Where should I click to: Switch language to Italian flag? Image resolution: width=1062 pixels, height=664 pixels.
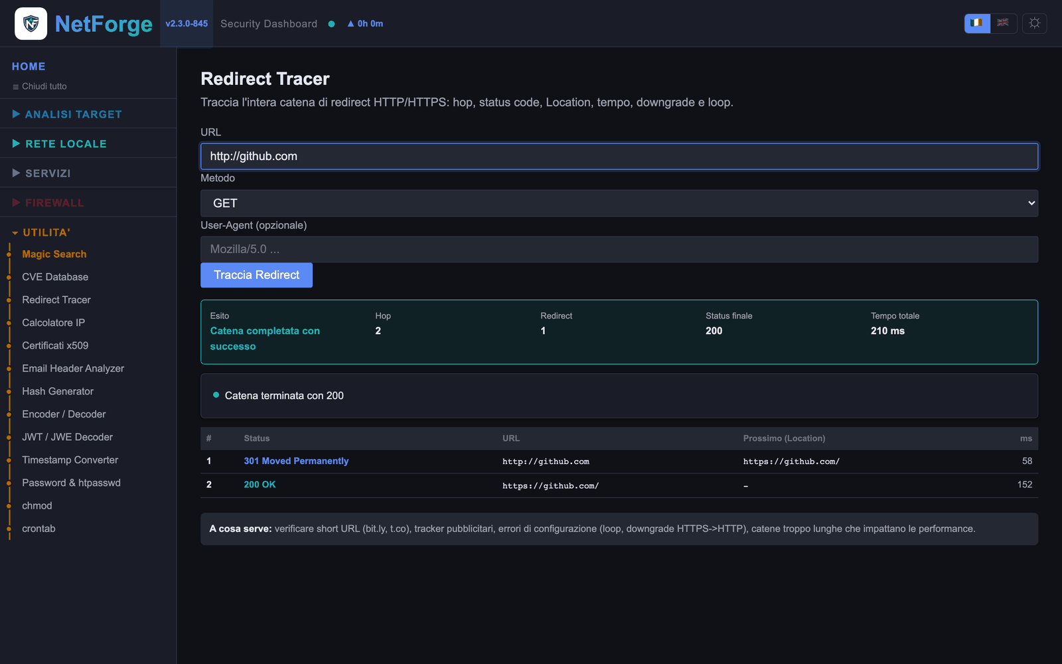(976, 23)
